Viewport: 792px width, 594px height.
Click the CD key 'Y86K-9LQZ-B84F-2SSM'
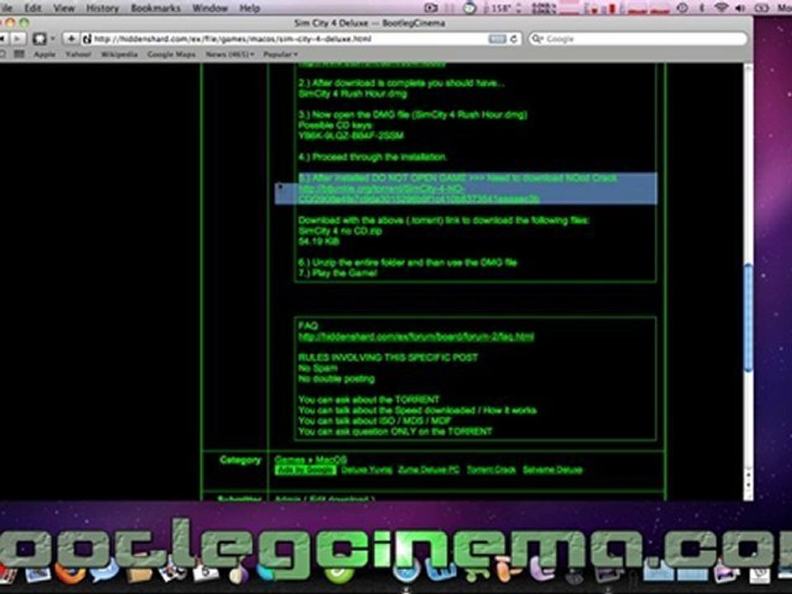pyautogui.click(x=351, y=135)
